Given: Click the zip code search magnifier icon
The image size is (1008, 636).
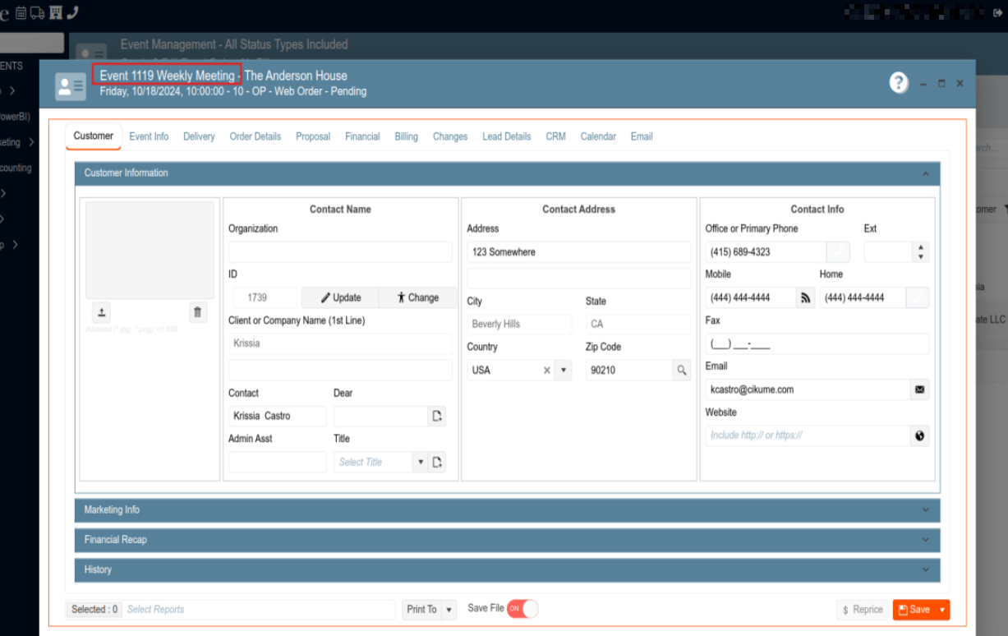Looking at the screenshot, I should (x=682, y=371).
